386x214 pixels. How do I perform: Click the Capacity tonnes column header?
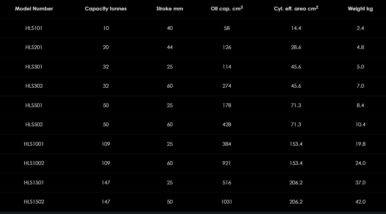[x=106, y=9]
